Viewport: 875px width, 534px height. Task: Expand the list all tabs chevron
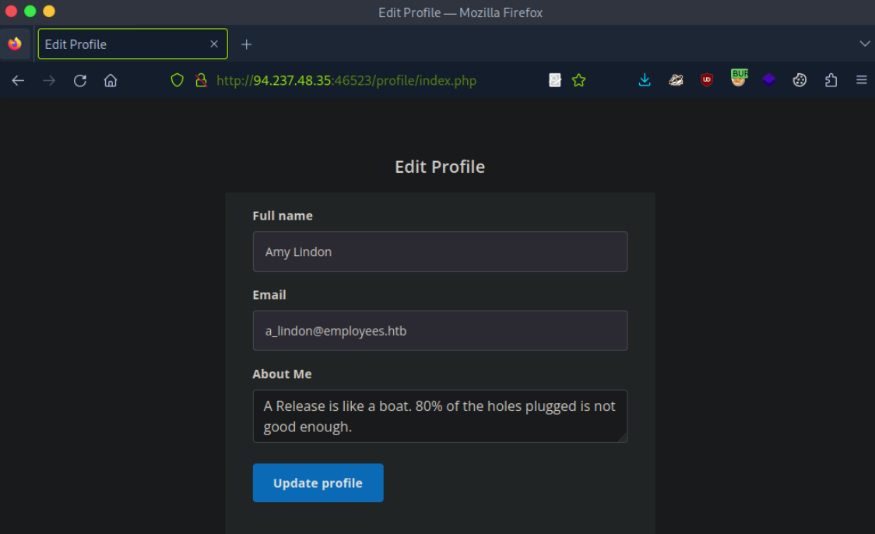tap(864, 44)
